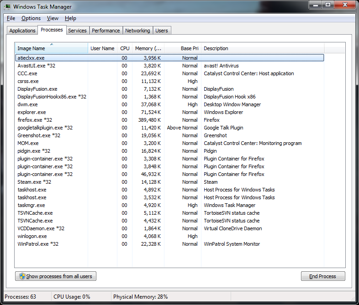Select the taskmgr.exe process
This screenshot has height=305, width=359.
click(169, 206)
